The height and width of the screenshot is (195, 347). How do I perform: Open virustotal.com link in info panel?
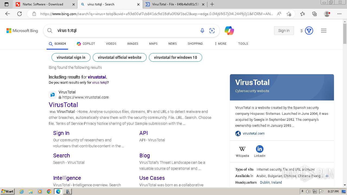tap(254, 134)
